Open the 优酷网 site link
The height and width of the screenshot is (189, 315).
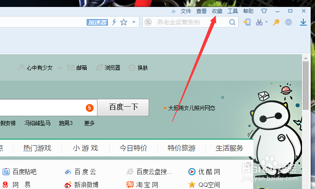click(209, 172)
